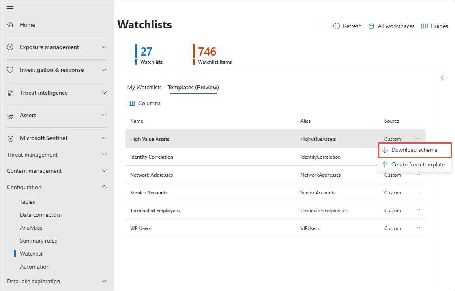455x291 pixels.
Task: Click the Threat intelligence icon
Action: (x=10, y=93)
